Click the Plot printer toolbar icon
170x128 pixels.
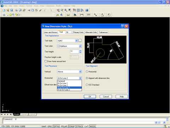click(x=16, y=10)
